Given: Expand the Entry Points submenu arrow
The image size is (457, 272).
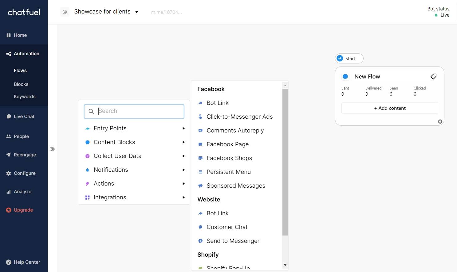Looking at the screenshot, I should 183,128.
